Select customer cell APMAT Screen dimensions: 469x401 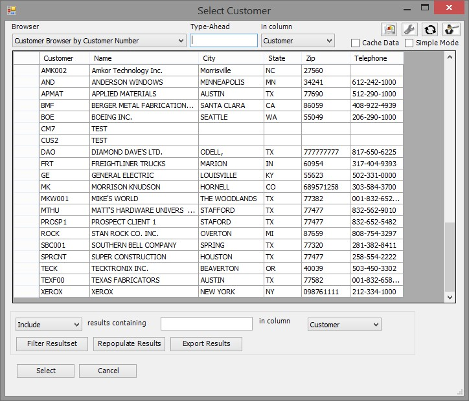click(64, 94)
